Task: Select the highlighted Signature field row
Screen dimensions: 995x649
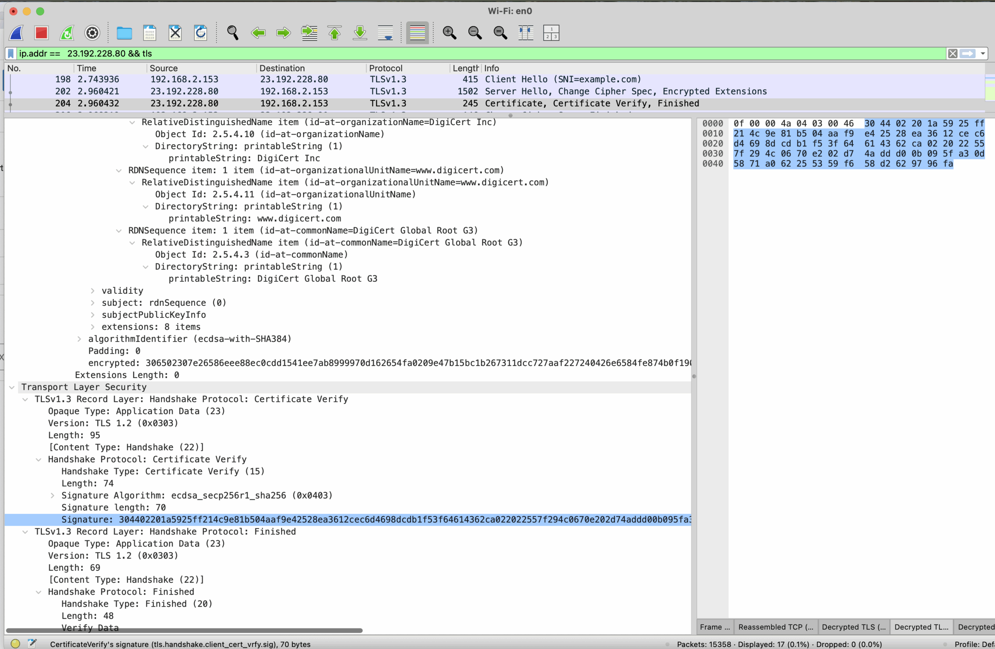Action: pos(348,520)
